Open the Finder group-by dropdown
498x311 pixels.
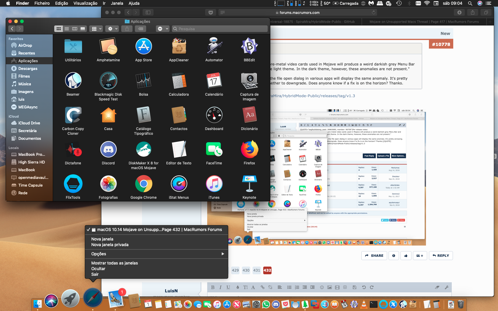(x=96, y=29)
